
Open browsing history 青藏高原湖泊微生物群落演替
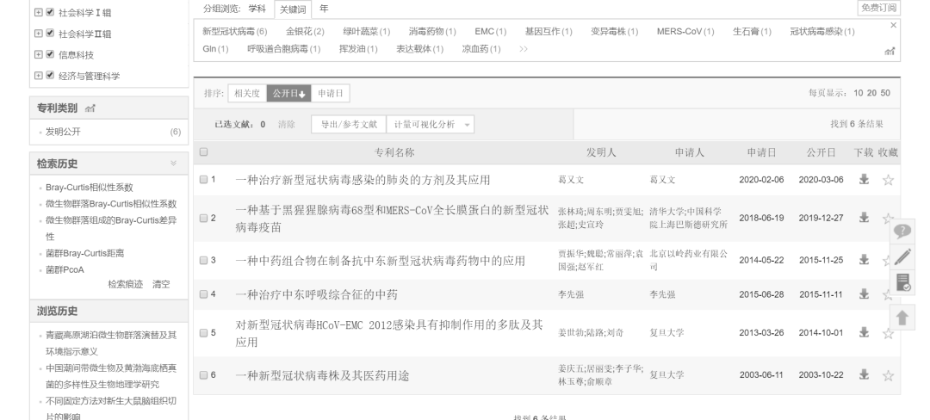[x=111, y=343]
